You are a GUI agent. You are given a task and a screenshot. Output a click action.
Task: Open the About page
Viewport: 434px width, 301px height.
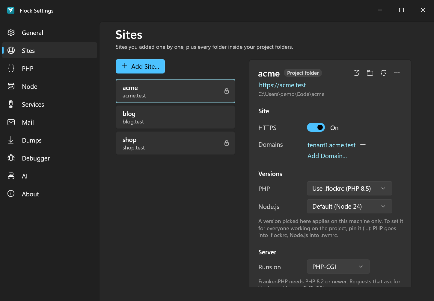[x=49, y=194]
